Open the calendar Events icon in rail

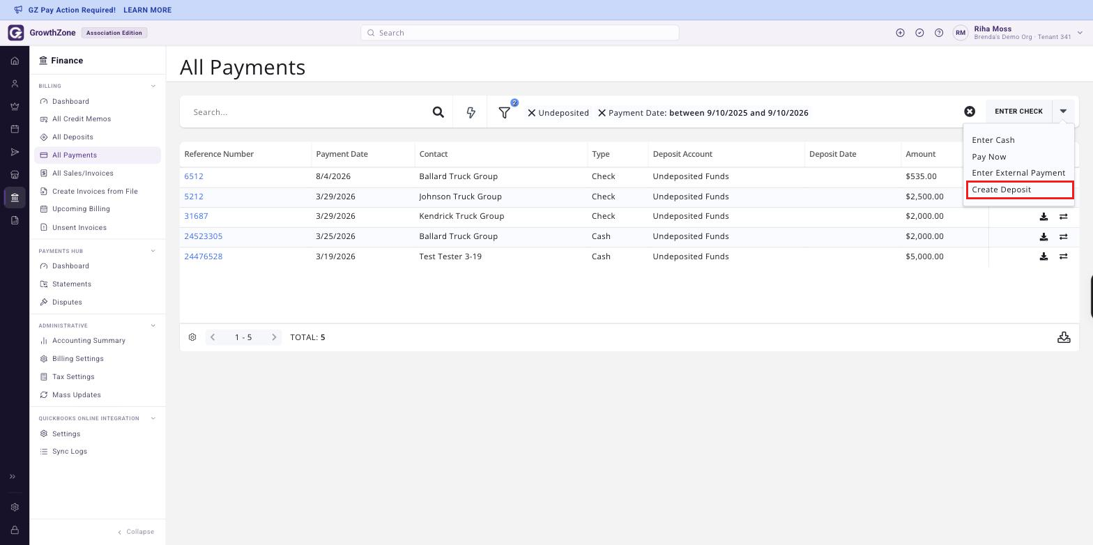click(15, 129)
